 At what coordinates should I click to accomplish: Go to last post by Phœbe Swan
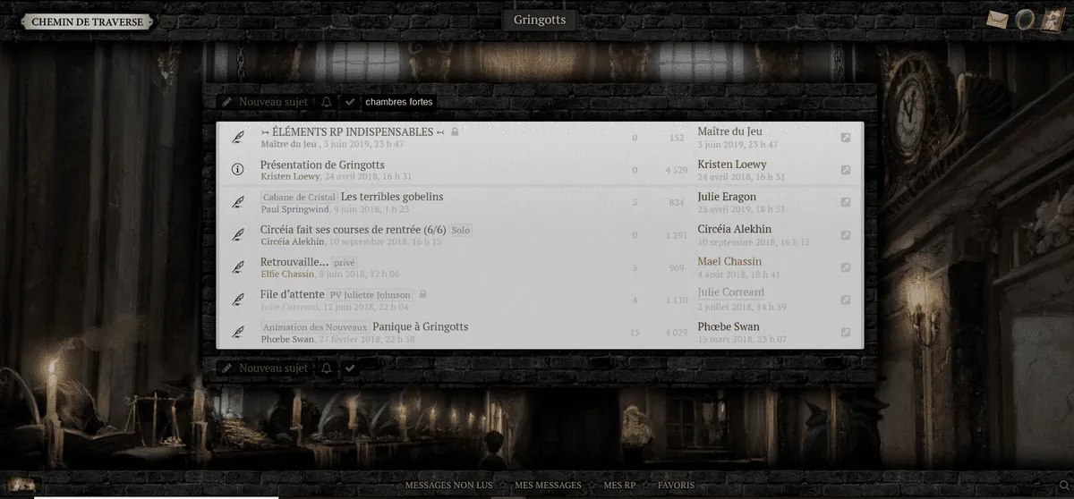pyautogui.click(x=846, y=332)
